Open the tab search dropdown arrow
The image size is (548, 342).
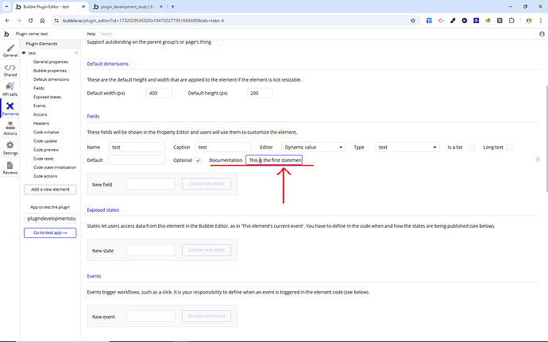[6, 6]
